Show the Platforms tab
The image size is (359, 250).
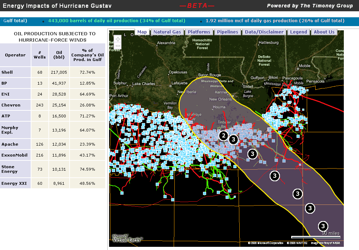(x=199, y=32)
